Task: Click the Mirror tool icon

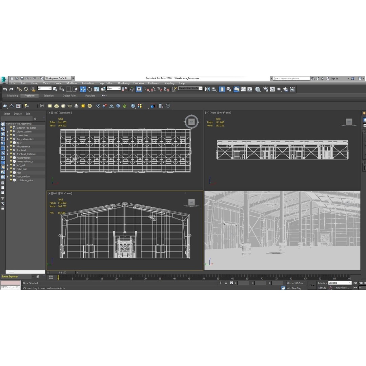Action: point(207,89)
